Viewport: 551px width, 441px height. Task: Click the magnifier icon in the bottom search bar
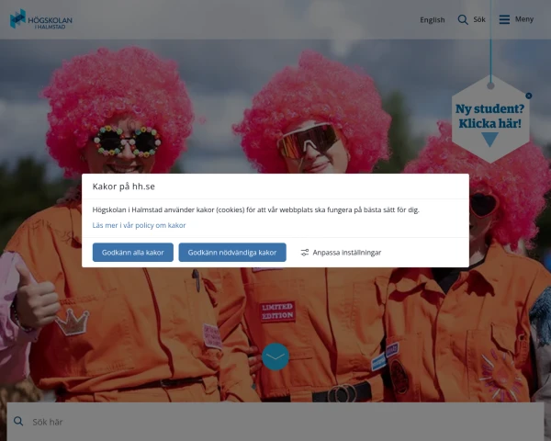click(x=18, y=422)
